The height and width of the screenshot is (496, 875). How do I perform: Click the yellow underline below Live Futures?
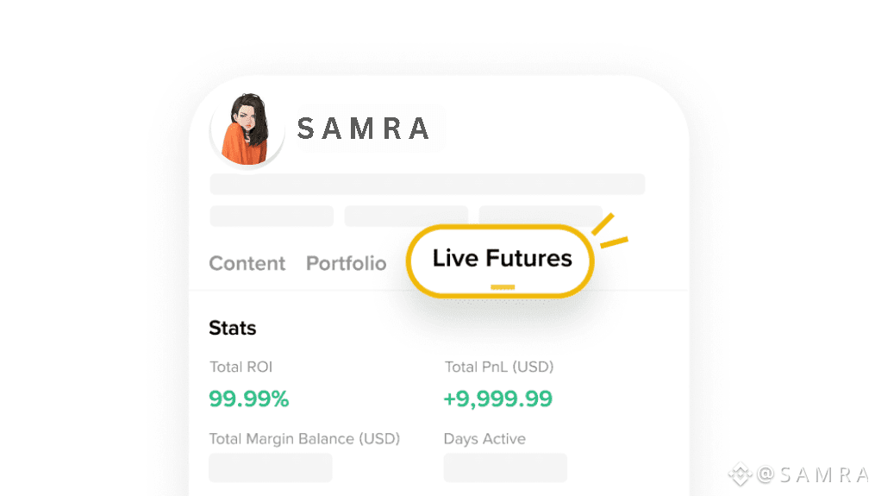click(x=502, y=286)
